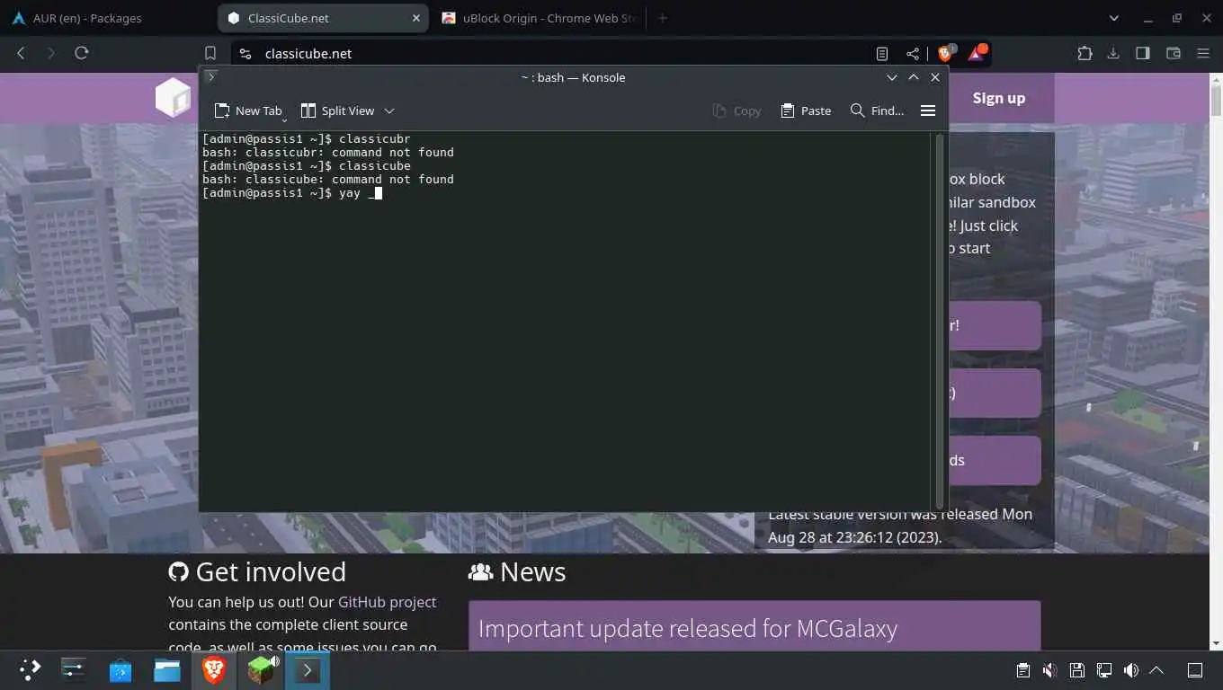The height and width of the screenshot is (690, 1223).
Task: Switch to ClassiCube game in taskbar
Action: [261, 669]
